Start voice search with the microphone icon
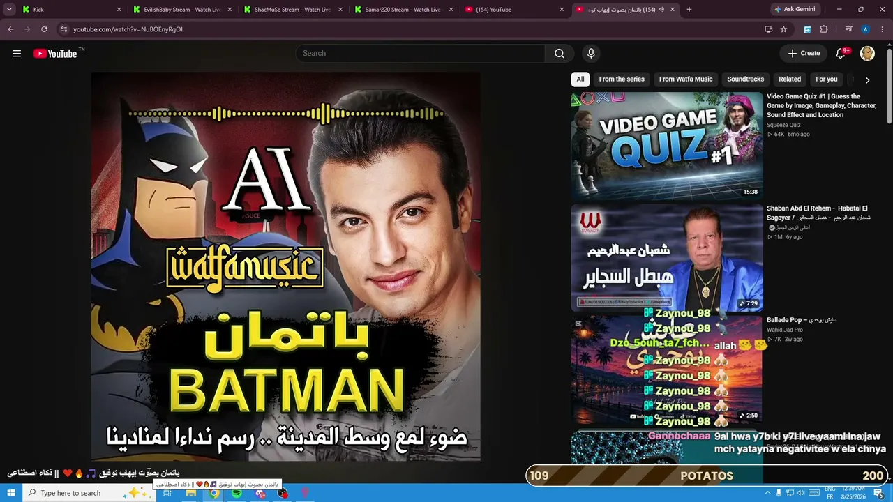The height and width of the screenshot is (502, 893). click(591, 54)
